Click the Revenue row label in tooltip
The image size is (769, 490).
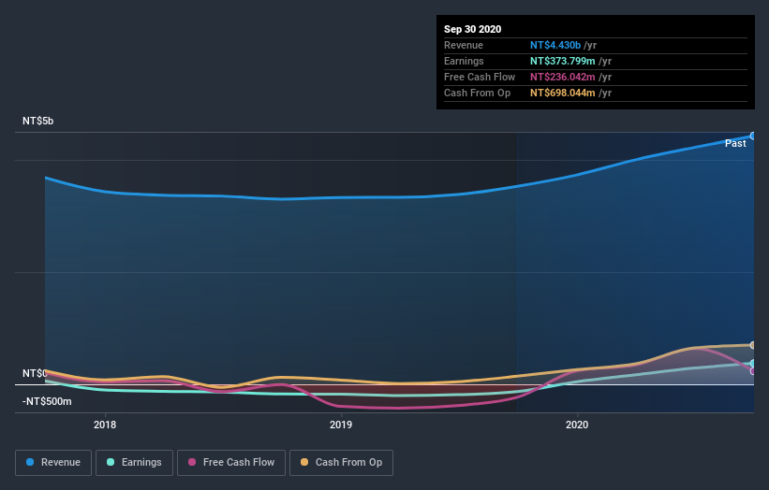[464, 45]
